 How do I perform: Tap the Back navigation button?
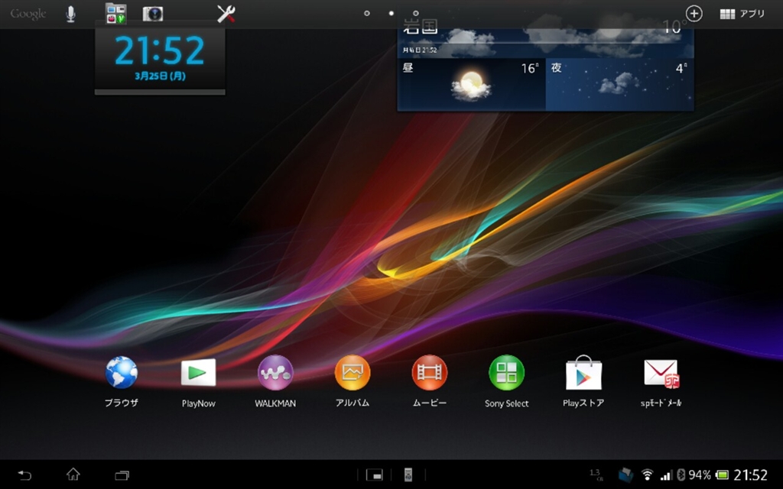24,474
